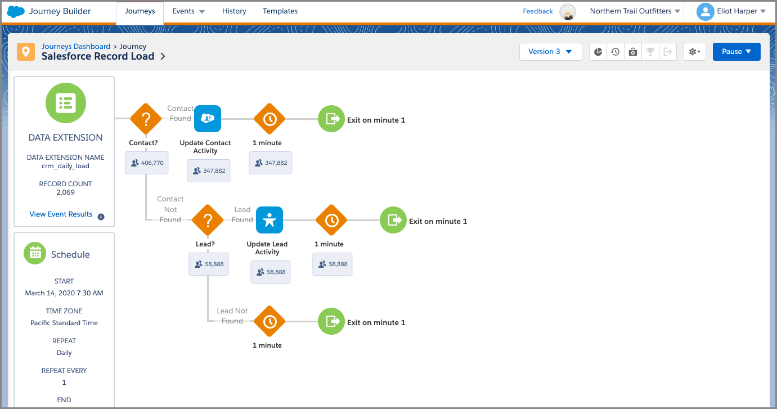
Task: Click the Lead Found path label
Action: [242, 215]
